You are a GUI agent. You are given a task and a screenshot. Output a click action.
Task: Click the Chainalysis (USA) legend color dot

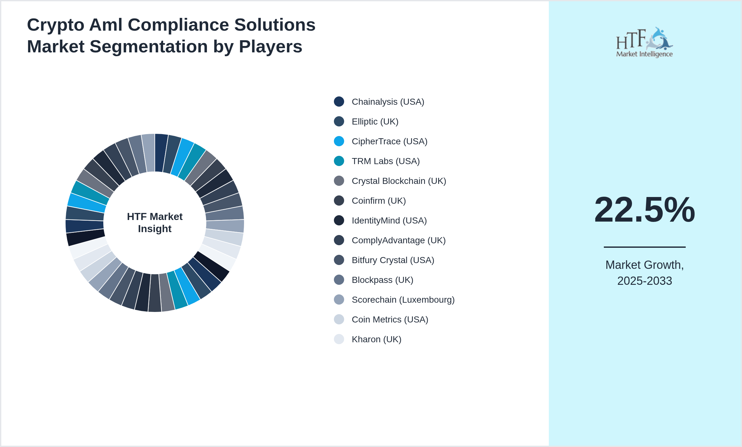(339, 102)
